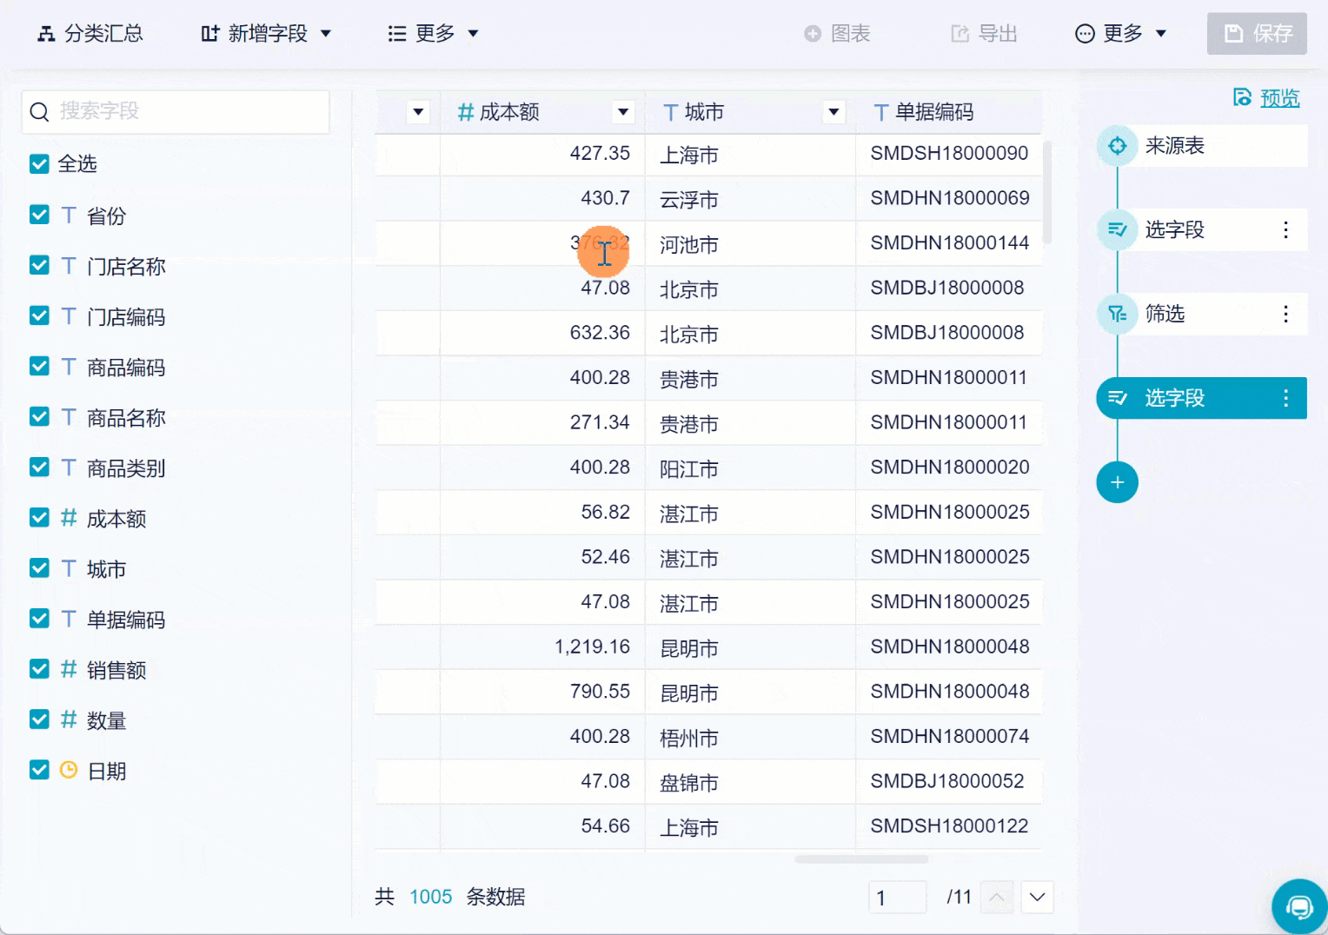
Task: Open the three-dot menu on 筛选 step
Action: pos(1286,314)
